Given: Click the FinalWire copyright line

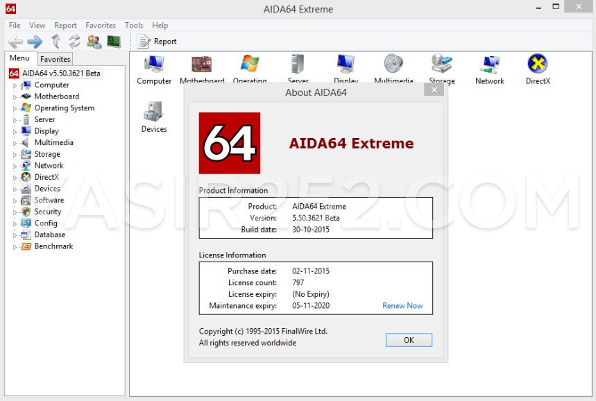Looking at the screenshot, I should (263, 331).
